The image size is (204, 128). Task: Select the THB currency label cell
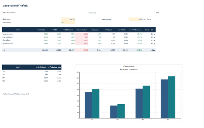point(157,13)
